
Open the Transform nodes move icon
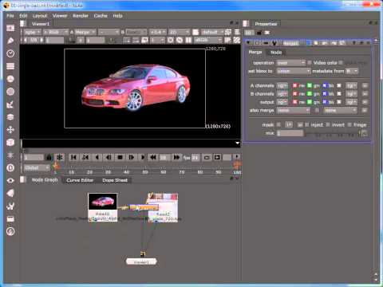tap(10, 130)
